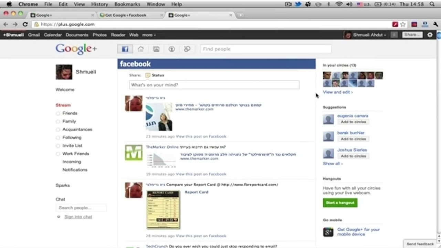The width and height of the screenshot is (441, 248).
Task: Click the dark red square extension icon
Action: pos(414,24)
